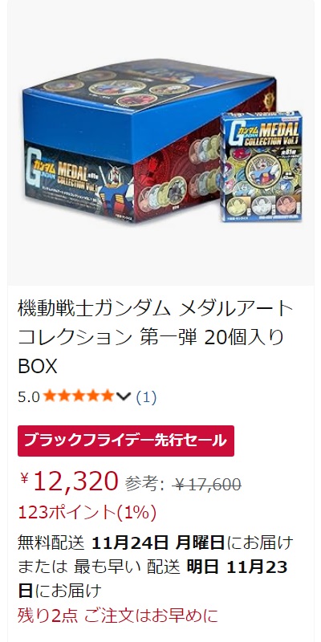Select the fastest delivery 明日 11月23日 date
The width and height of the screenshot is (321, 642).
(x=152, y=579)
